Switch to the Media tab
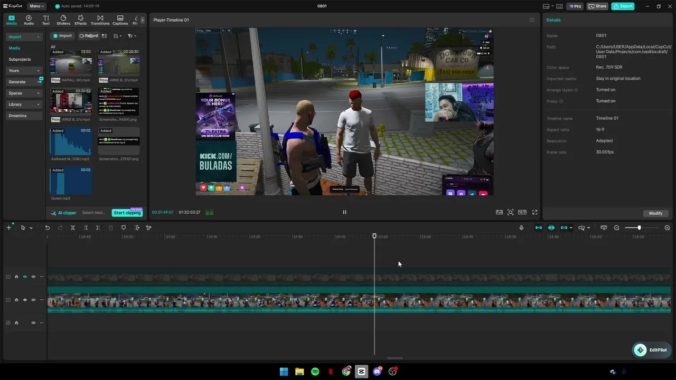Viewport: 676px width, 380px height. coord(12,20)
